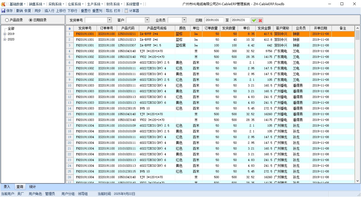Expand the 2019 tree node

point(5,34)
